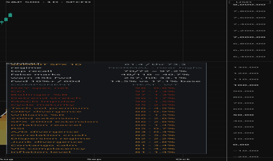
Task: Click the Aug label on time axis
Action: (x=6, y=159)
